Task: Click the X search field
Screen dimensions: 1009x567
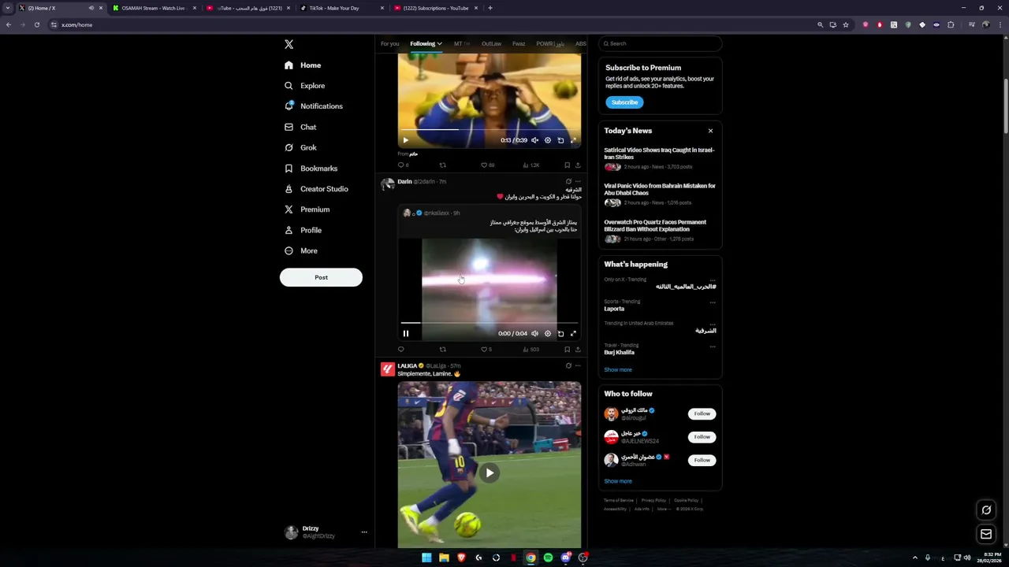Action: click(660, 43)
